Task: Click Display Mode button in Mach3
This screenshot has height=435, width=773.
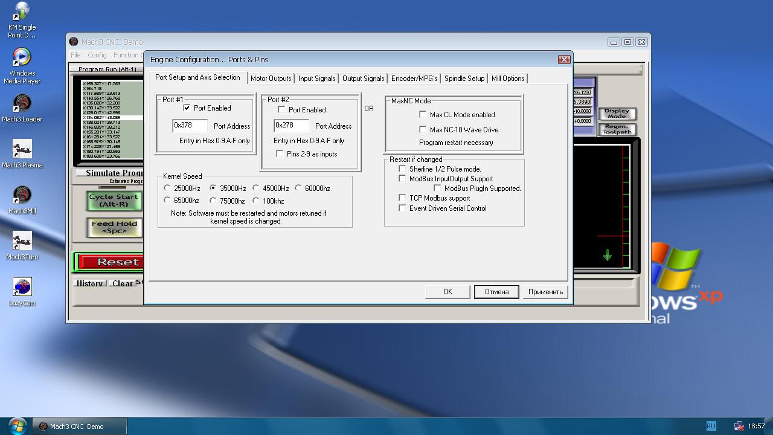Action: (x=617, y=114)
